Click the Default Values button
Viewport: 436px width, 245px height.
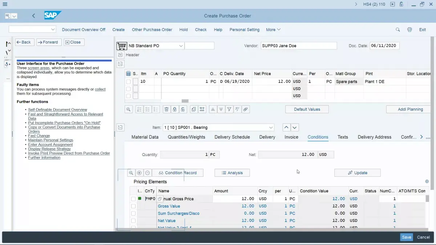307,109
